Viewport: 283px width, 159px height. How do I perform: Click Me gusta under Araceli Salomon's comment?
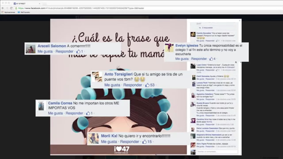point(45,51)
